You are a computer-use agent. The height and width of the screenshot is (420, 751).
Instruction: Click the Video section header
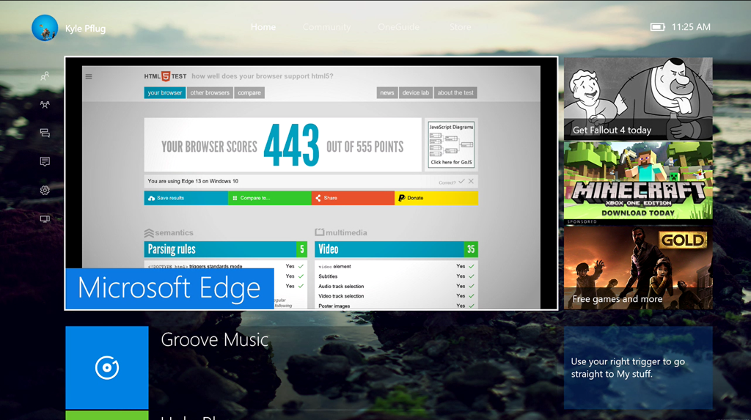(x=396, y=249)
